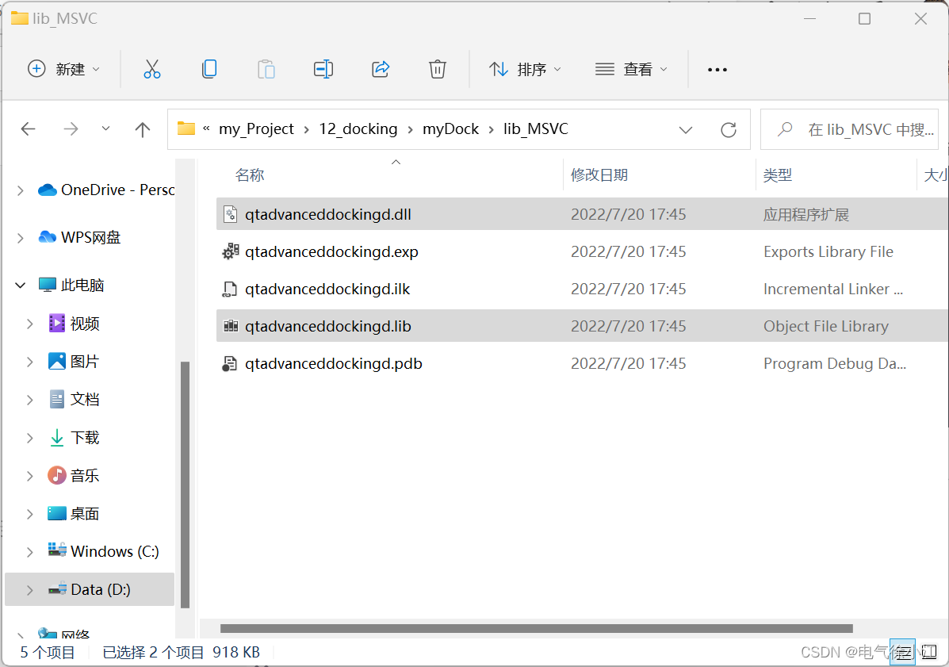Image resolution: width=949 pixels, height=667 pixels.
Task: Open the 排序 sort dropdown
Action: 526,69
